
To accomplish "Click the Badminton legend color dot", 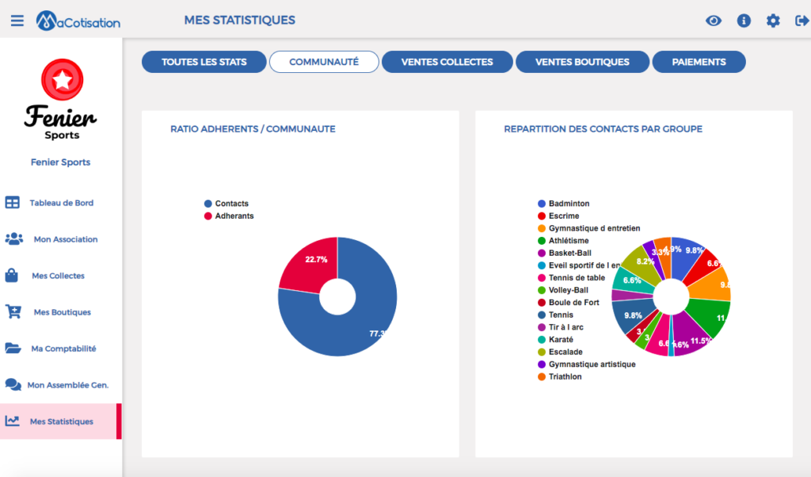I will pyautogui.click(x=542, y=204).
